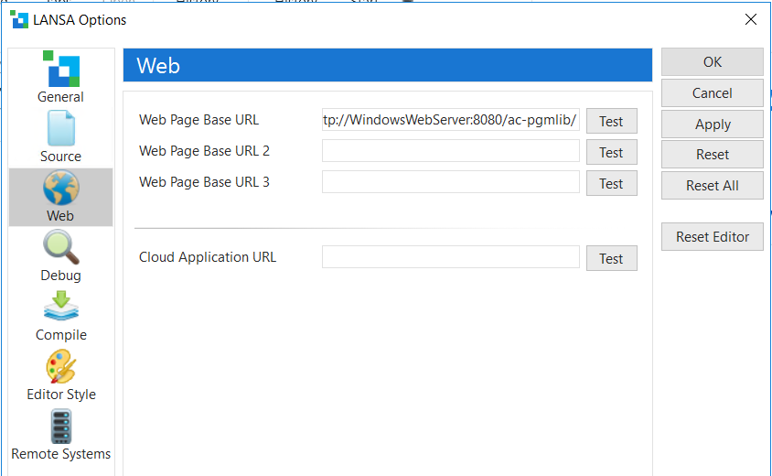Cancel the options dialog
The height and width of the screenshot is (476, 772).
(x=712, y=93)
